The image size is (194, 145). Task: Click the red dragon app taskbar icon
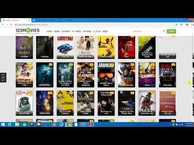pos(39,124)
